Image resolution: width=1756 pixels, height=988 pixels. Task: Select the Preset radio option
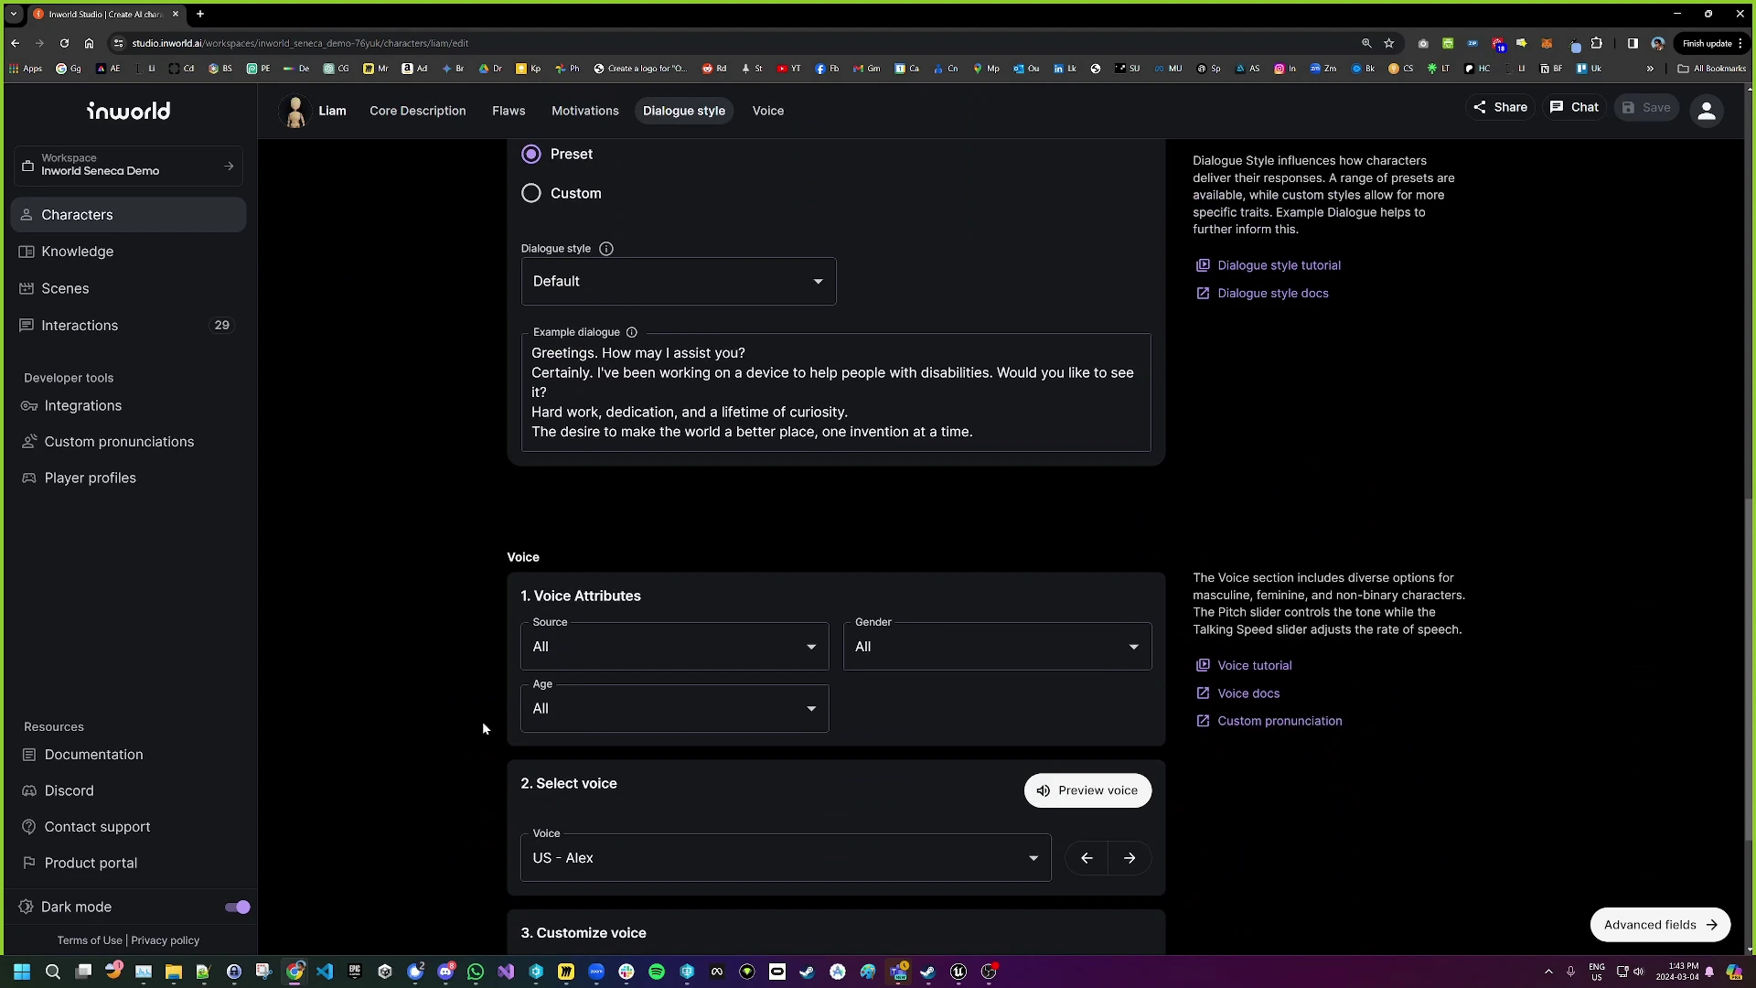pos(531,154)
